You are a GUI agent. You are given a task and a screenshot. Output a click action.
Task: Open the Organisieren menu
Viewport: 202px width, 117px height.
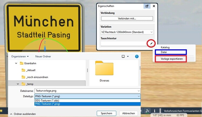[x=20, y=56]
